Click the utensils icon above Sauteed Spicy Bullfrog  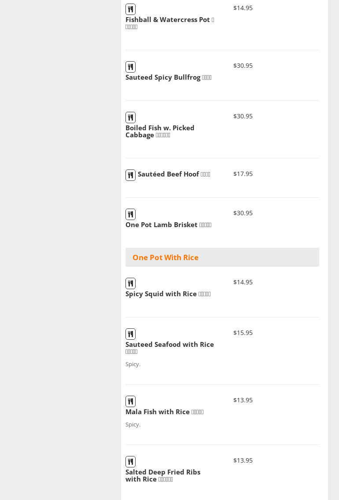pos(130,67)
